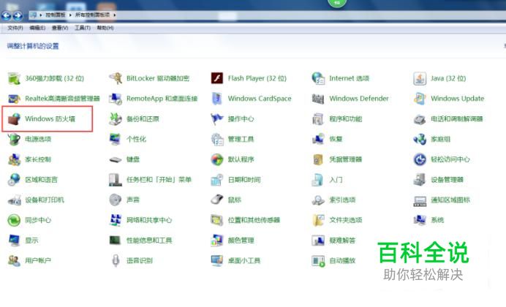
Task: Open the 默认程序 icon
Action: click(217, 159)
